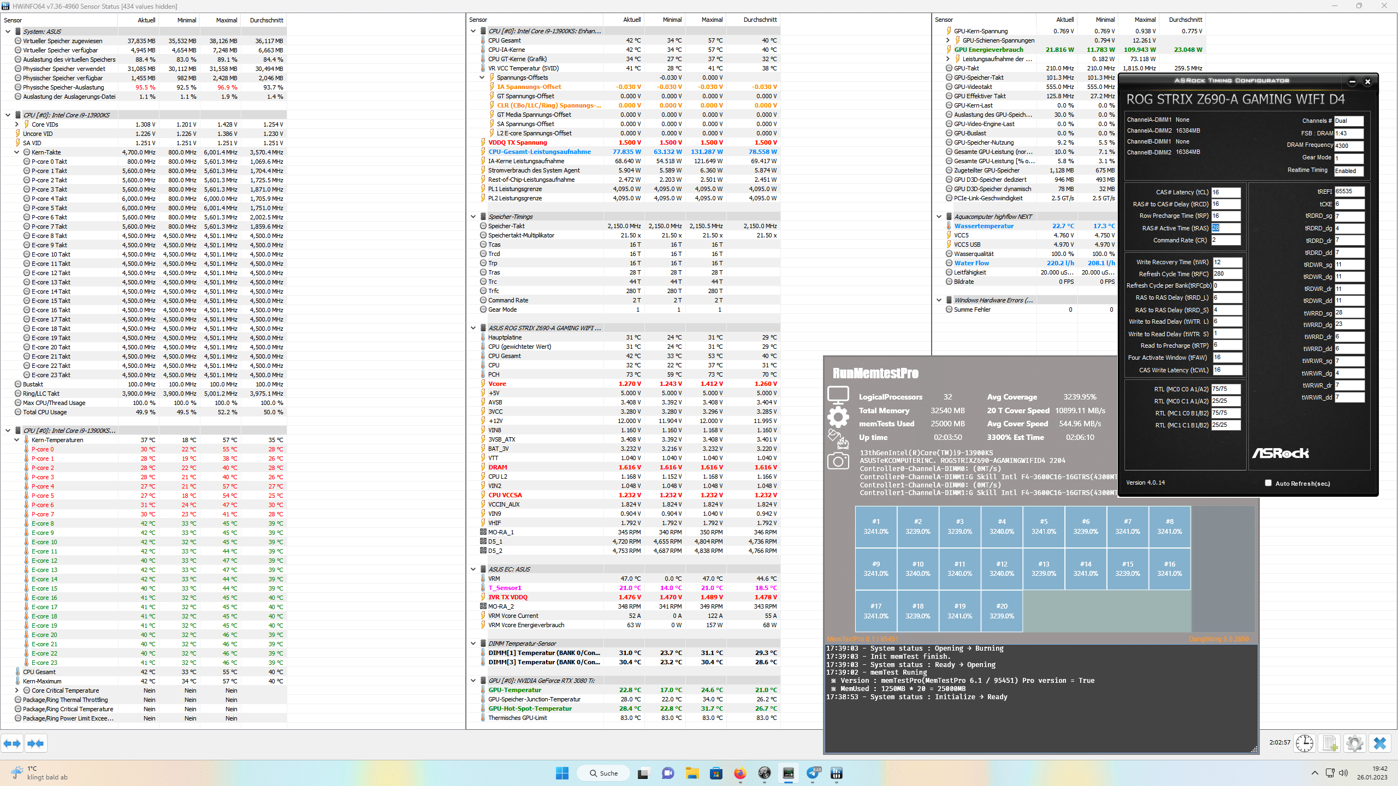Click the collapse-columns arrows button in HWiNFO
This screenshot has width=1398, height=786.
pos(35,743)
